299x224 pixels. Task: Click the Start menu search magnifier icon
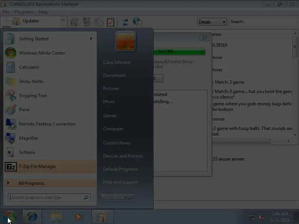click(86, 197)
